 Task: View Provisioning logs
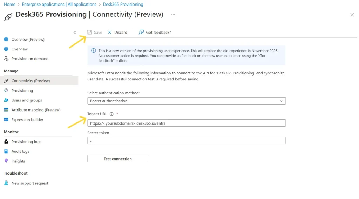(x=26, y=142)
